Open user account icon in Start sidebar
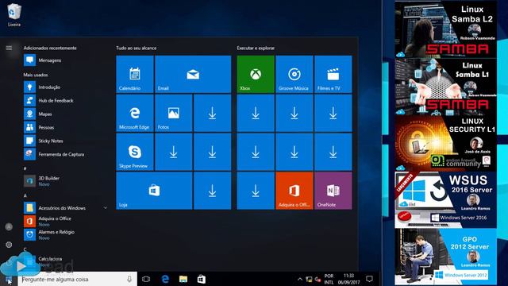508x286 pixels. pos(9,227)
